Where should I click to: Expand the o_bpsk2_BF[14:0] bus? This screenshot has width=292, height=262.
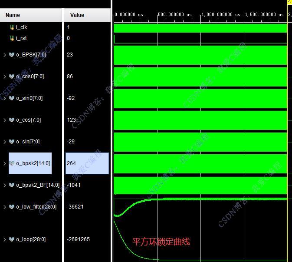(x=5, y=185)
